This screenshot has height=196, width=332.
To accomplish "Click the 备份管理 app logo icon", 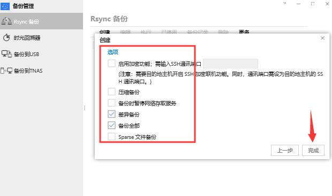I will point(5,6).
